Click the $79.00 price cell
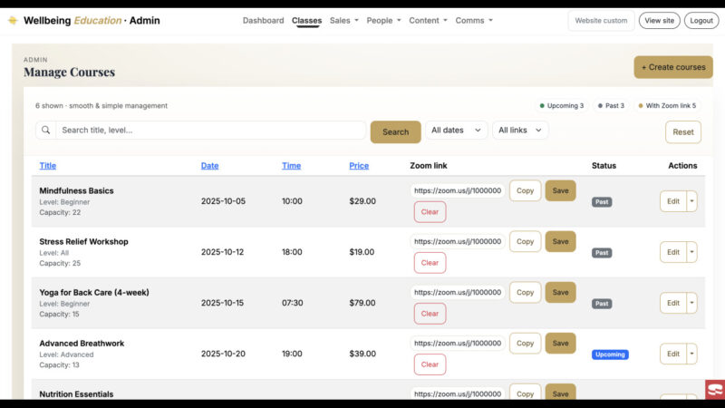The width and height of the screenshot is (725, 408). tap(362, 303)
